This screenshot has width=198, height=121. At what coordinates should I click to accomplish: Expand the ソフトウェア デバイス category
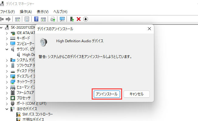[7, 66]
